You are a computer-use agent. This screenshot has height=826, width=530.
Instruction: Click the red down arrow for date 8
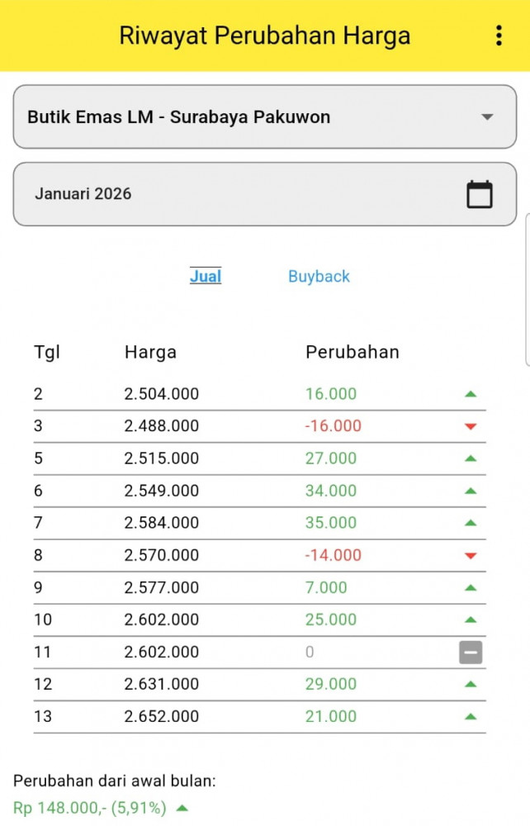(471, 555)
